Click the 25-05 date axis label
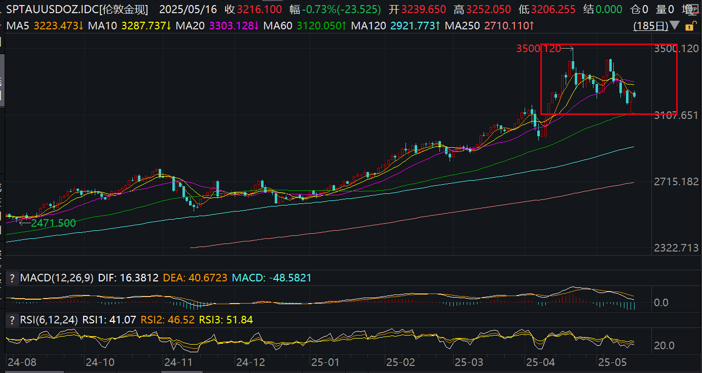This screenshot has height=373, width=702. click(x=613, y=363)
